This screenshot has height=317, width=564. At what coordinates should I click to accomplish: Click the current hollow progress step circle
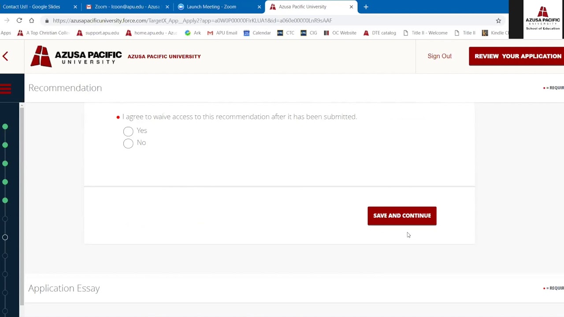pyautogui.click(x=5, y=237)
